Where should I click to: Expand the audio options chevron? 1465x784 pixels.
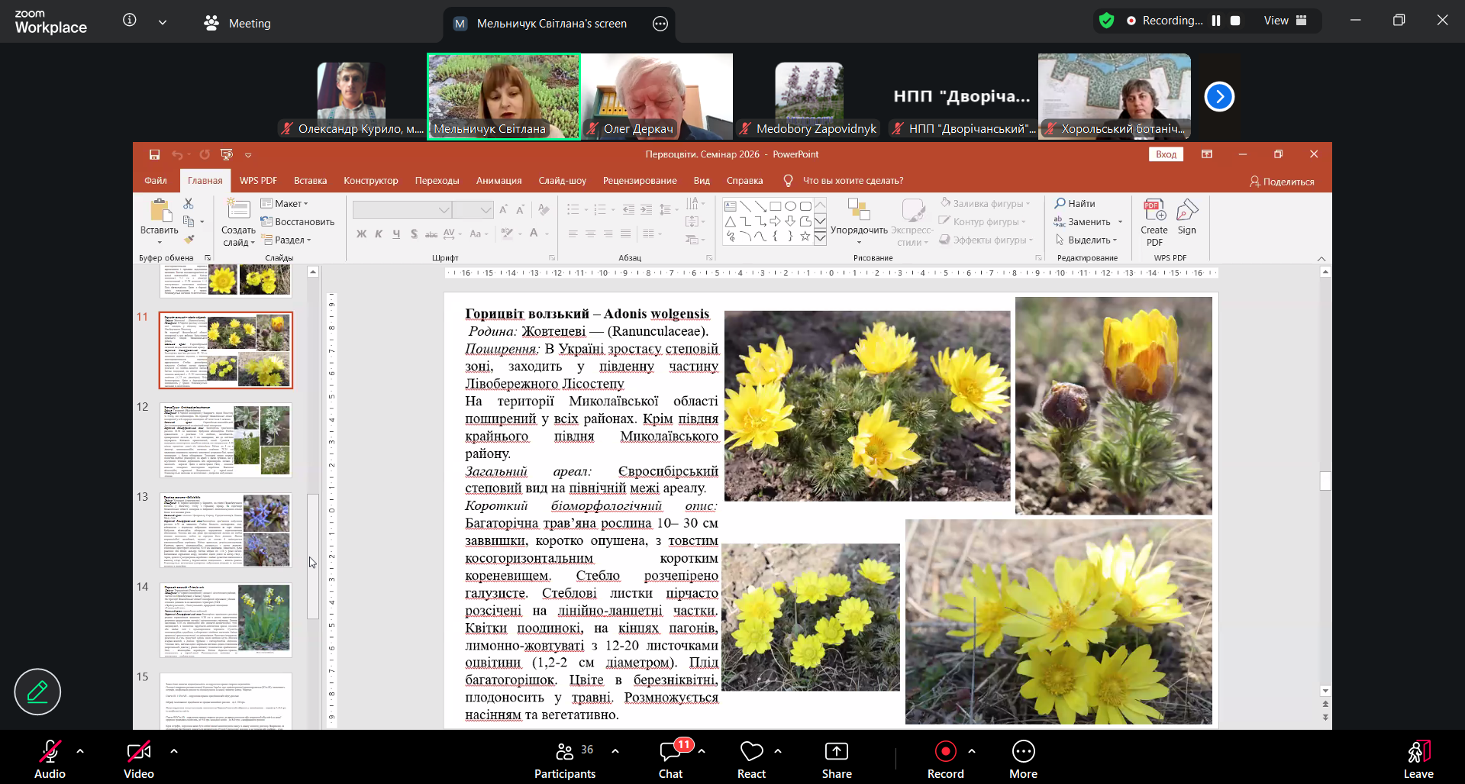tap(80, 751)
